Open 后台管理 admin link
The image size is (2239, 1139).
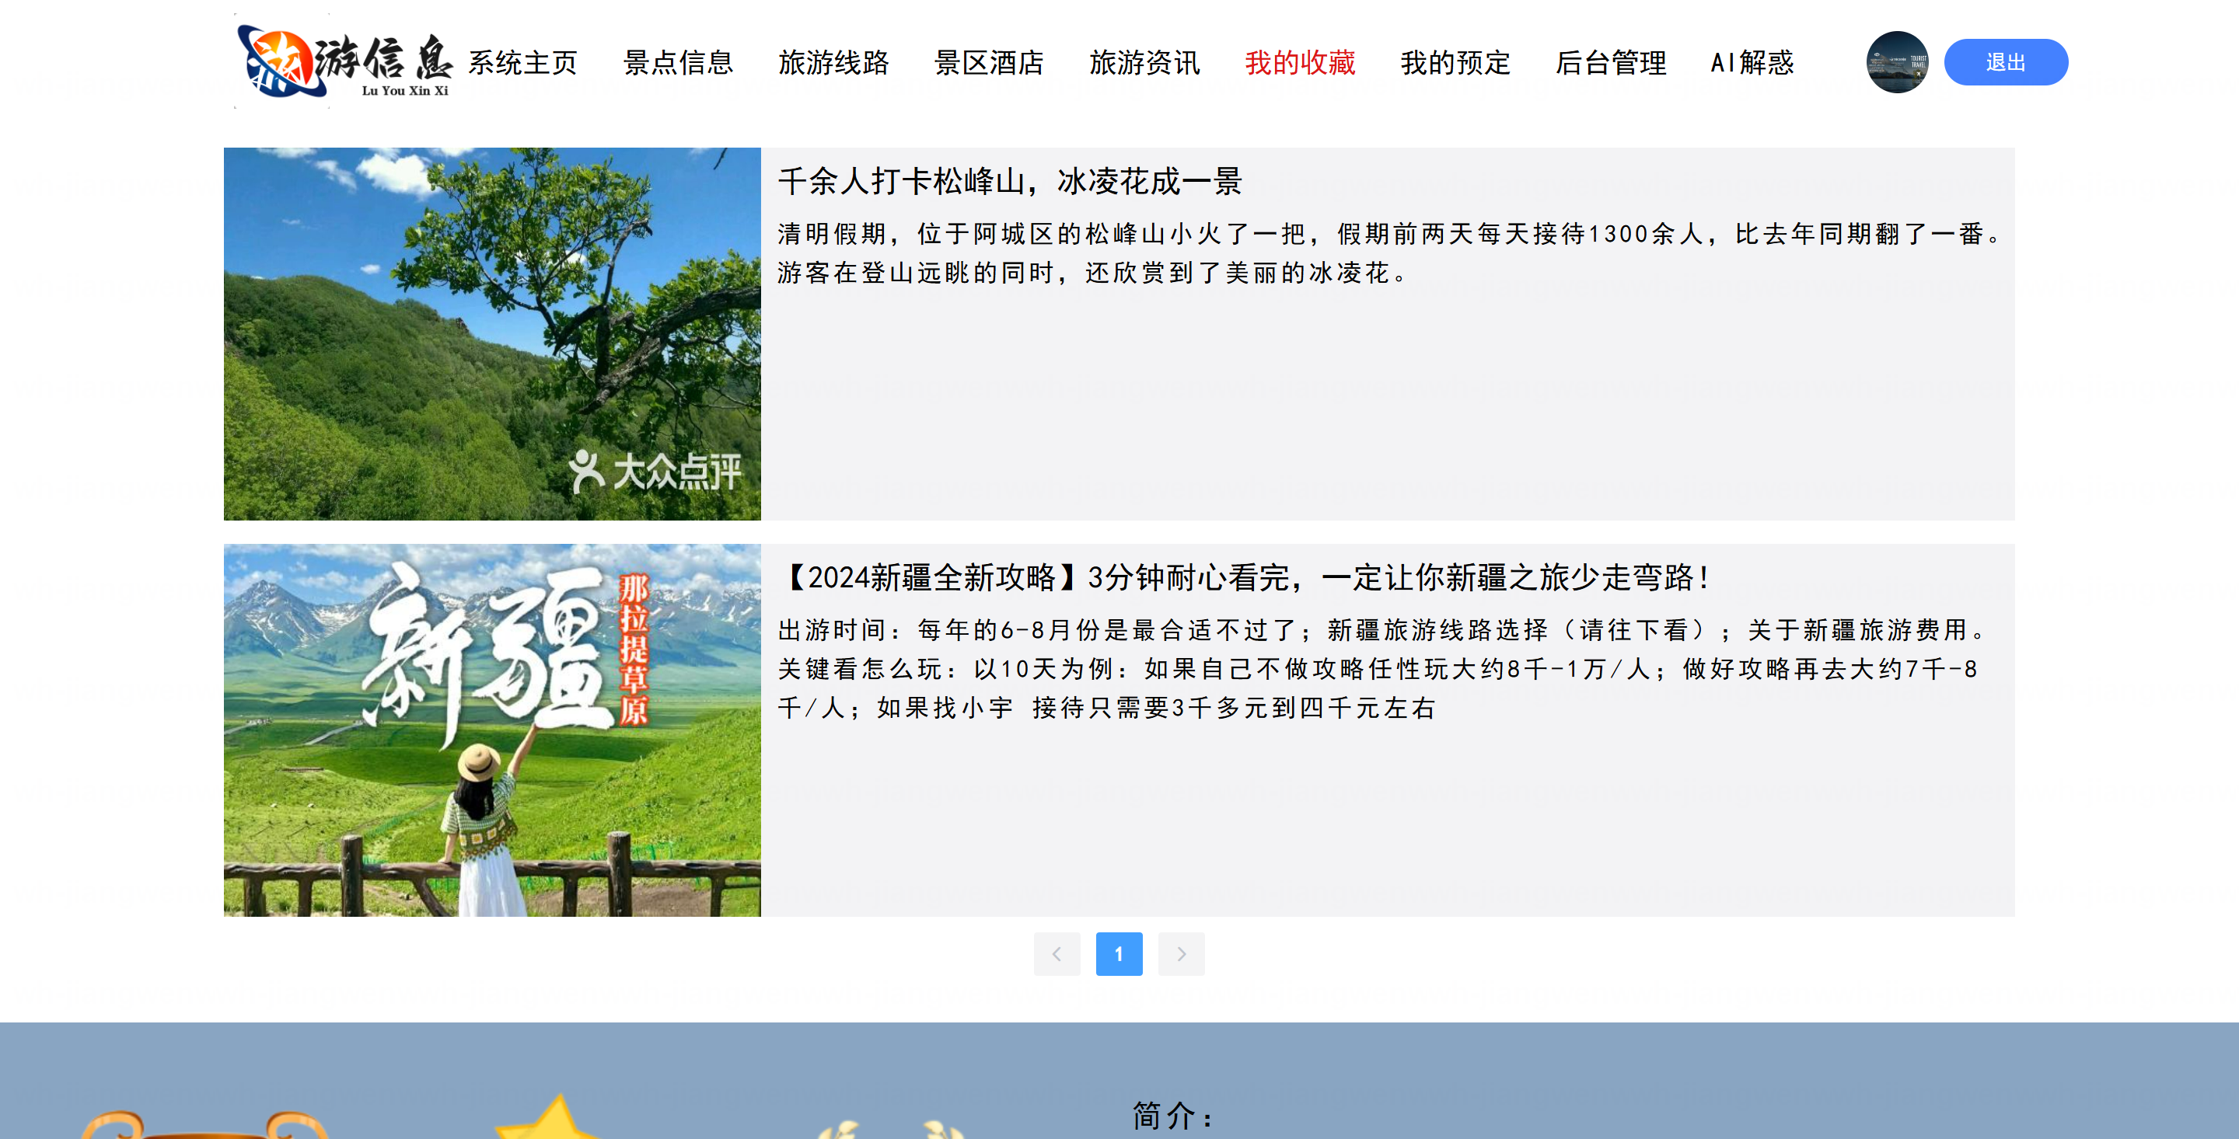[1611, 63]
